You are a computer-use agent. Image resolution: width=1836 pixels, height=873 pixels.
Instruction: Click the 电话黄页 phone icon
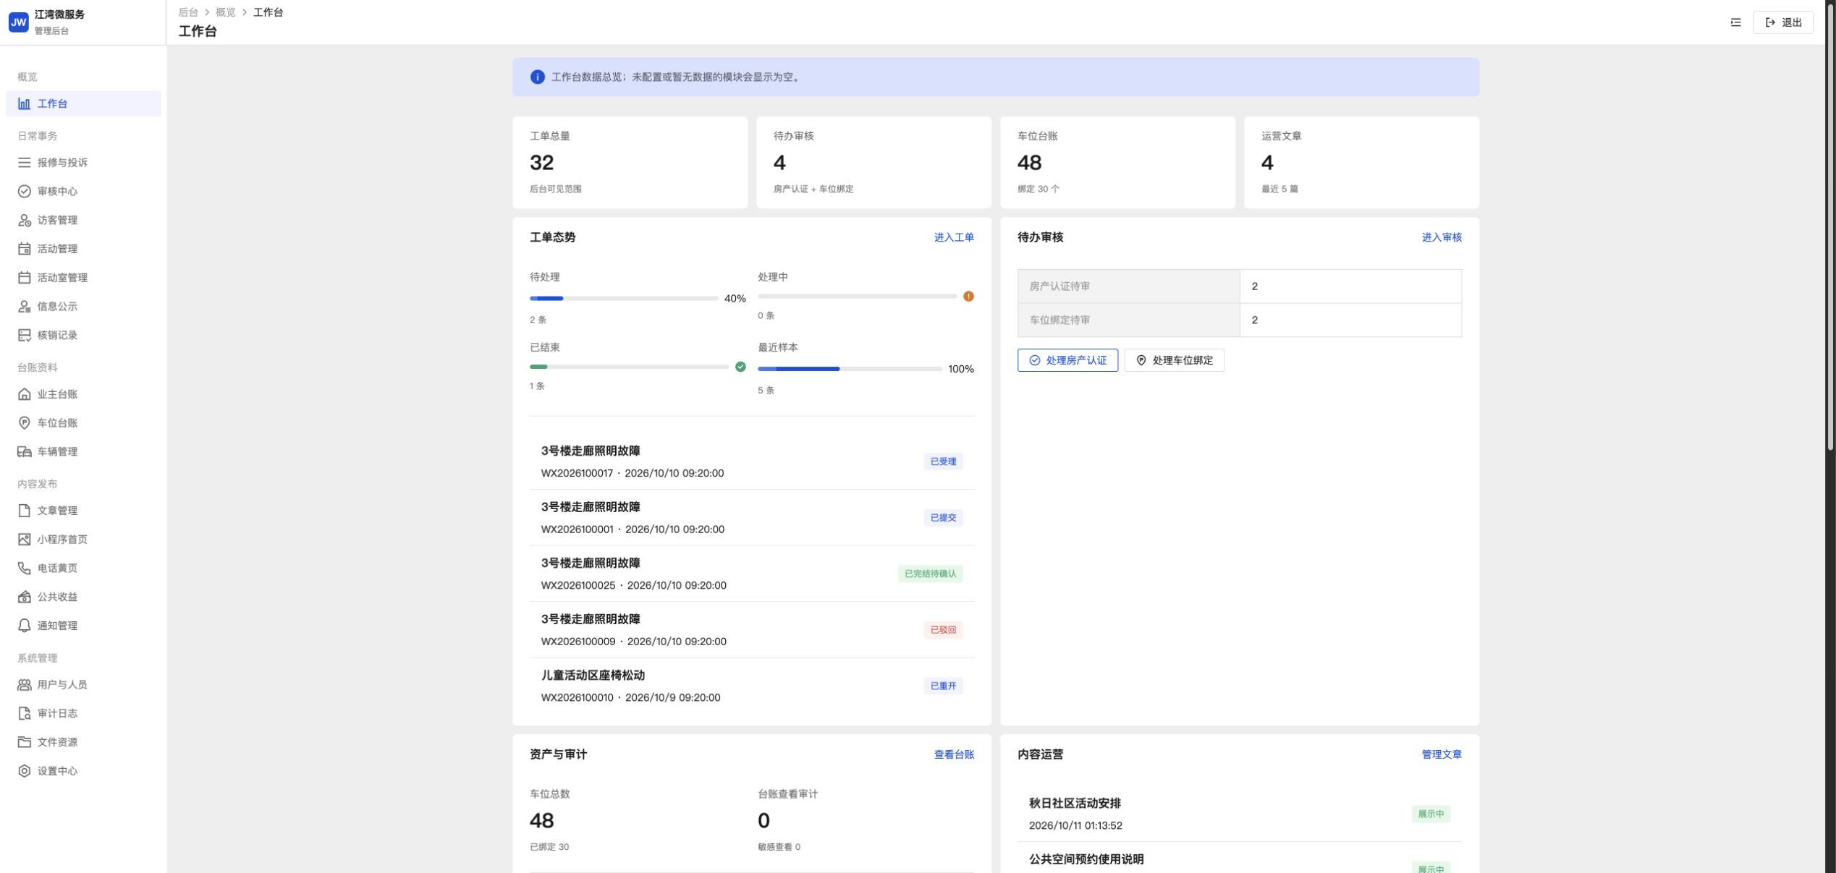pyautogui.click(x=24, y=568)
